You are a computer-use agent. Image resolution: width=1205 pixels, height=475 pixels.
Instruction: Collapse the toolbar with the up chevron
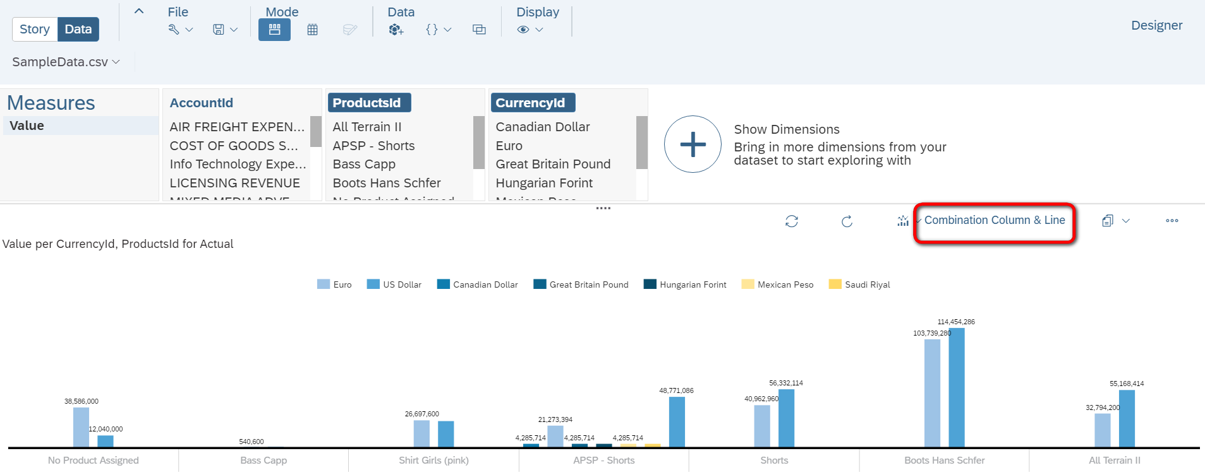point(139,11)
